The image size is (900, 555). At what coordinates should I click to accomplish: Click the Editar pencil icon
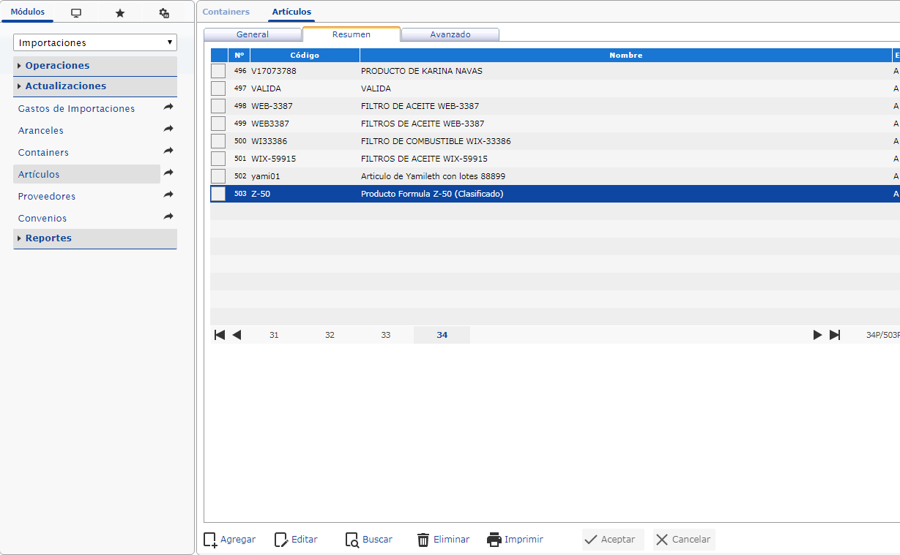point(281,540)
